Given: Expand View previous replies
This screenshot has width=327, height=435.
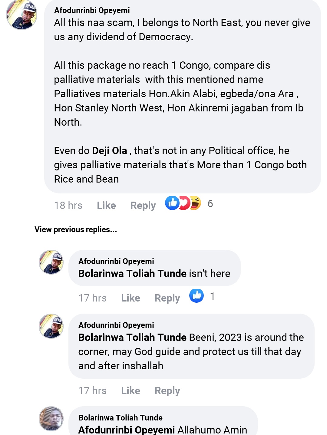Looking at the screenshot, I should (76, 229).
